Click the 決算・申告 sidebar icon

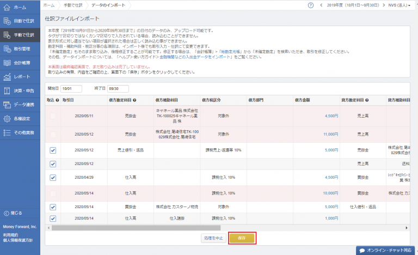click(7, 90)
